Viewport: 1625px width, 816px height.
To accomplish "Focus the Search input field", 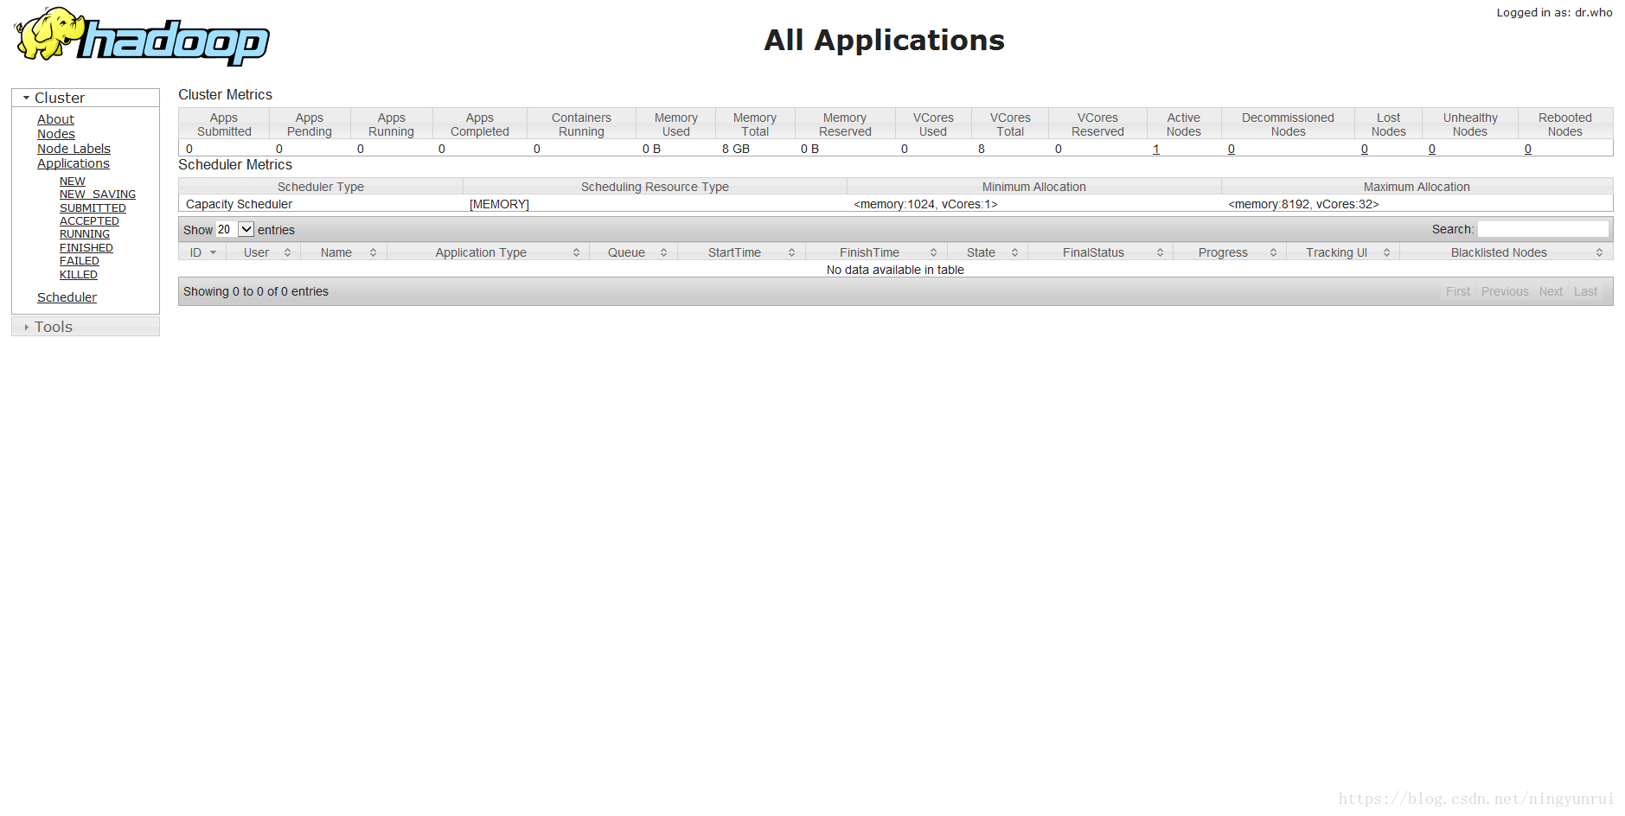I will click(x=1543, y=229).
